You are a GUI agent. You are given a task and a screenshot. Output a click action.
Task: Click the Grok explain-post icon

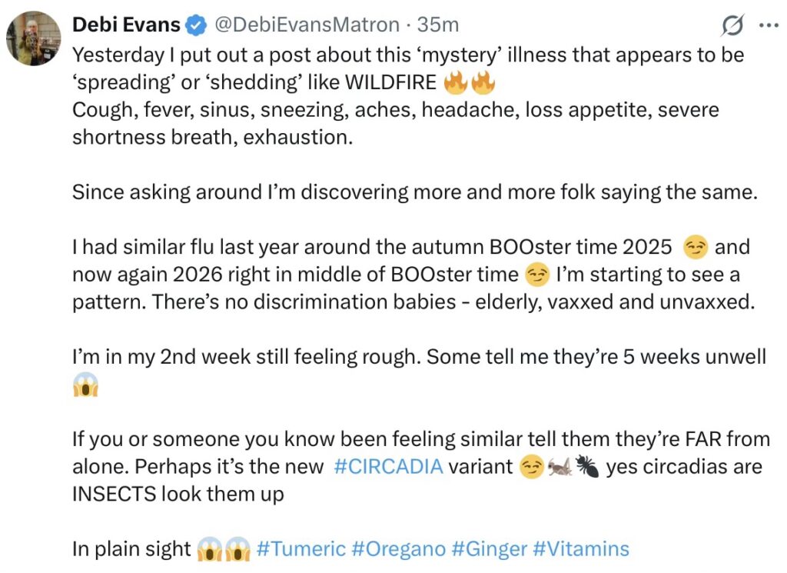732,26
